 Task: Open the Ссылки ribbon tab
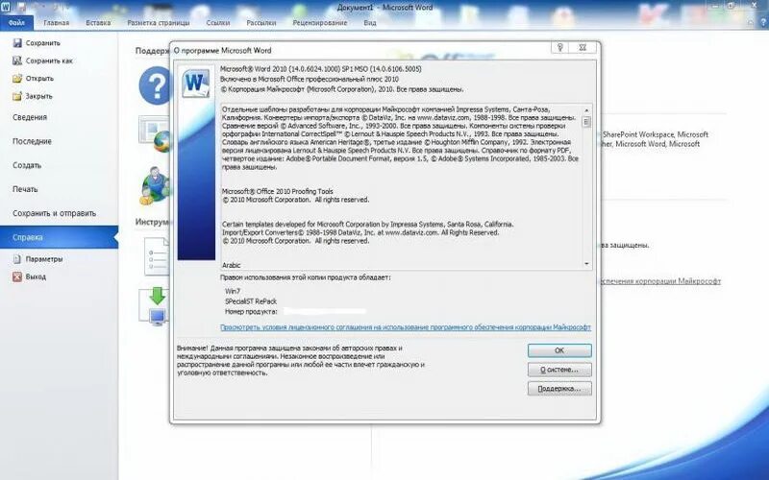[x=218, y=22]
